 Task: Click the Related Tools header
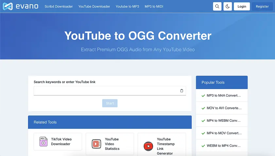pyautogui.click(x=110, y=122)
